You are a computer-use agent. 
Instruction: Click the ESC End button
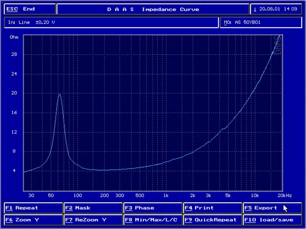click(30, 9)
